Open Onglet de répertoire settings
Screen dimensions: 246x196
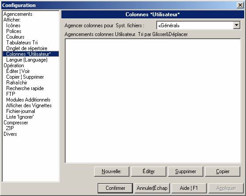point(27,48)
